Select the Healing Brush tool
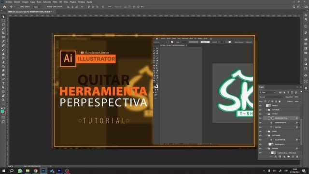This screenshot has height=174, width=309. [3, 45]
